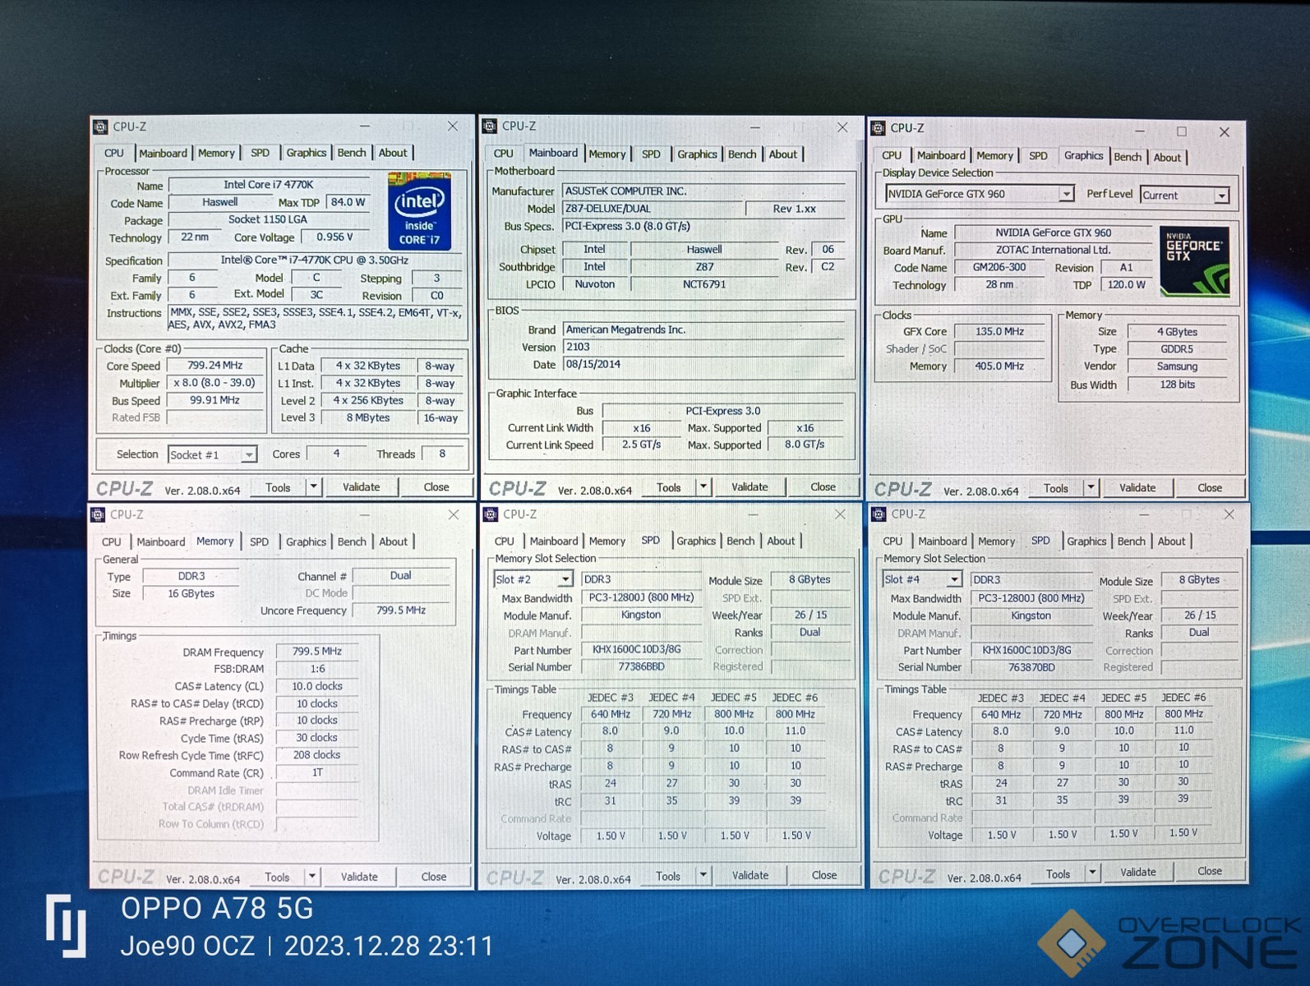
Task: Open the Mainboard tab in the Slot #2 SPD window
Action: tap(554, 541)
